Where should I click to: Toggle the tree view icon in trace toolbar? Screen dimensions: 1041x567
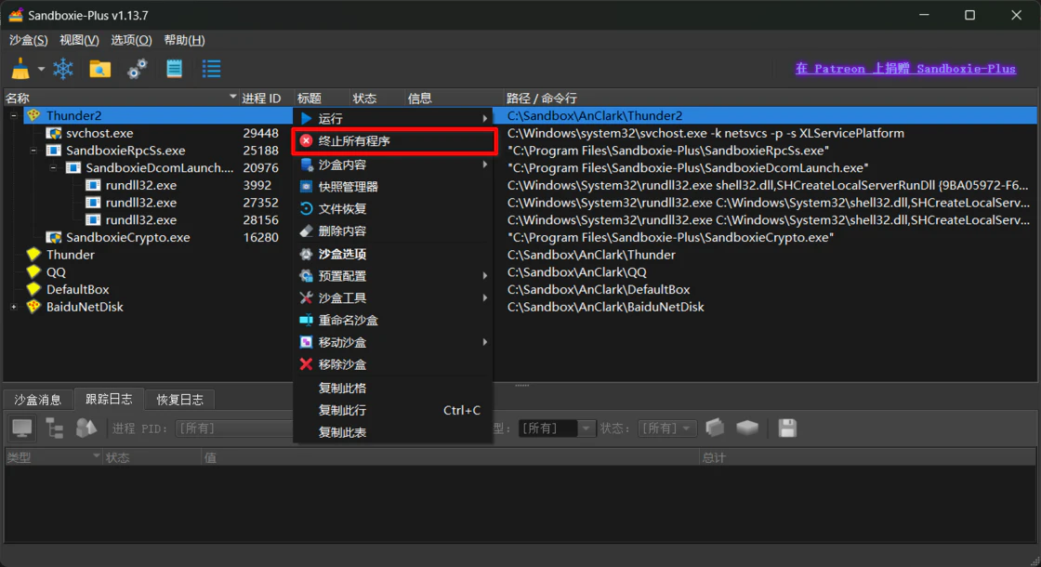click(55, 429)
